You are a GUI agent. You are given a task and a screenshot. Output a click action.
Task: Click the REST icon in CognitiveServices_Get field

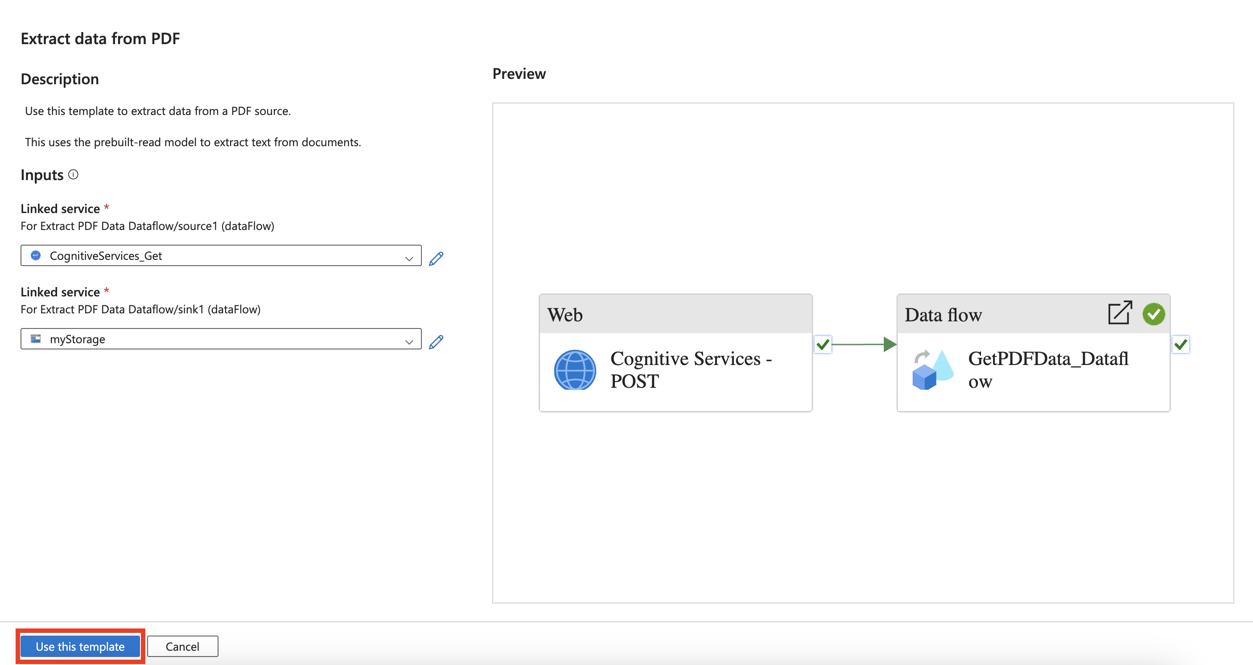(36, 255)
